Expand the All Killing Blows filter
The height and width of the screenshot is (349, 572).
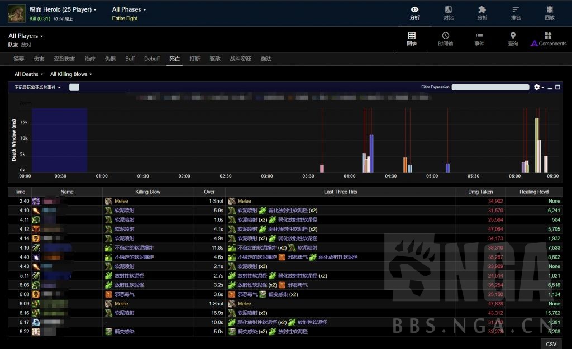[x=71, y=74]
